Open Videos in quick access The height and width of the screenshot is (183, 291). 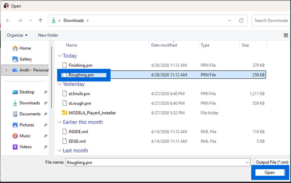click(x=25, y=147)
